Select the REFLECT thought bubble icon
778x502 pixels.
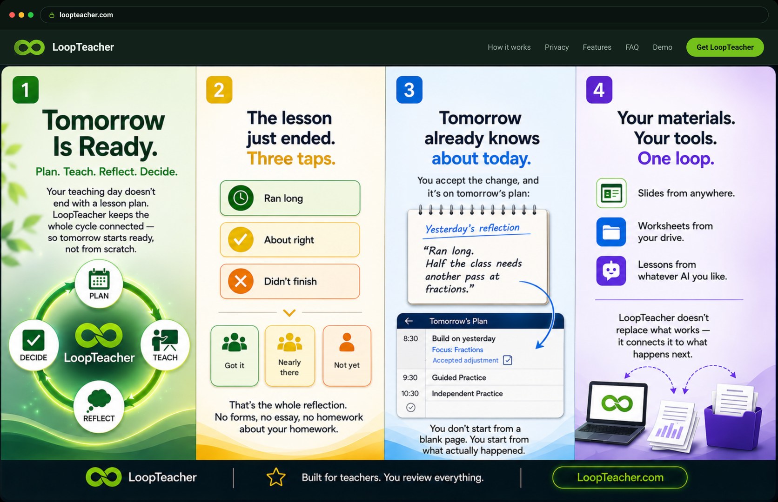pyautogui.click(x=99, y=407)
